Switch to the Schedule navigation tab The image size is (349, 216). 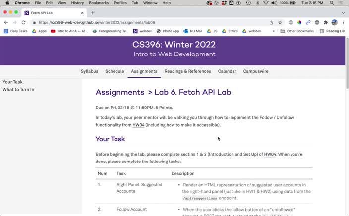(x=115, y=71)
